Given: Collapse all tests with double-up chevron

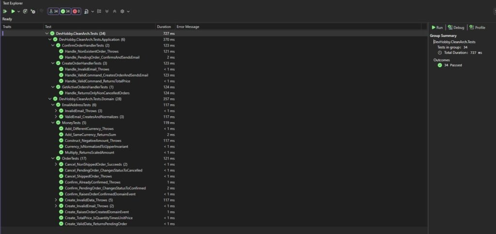Looking at the screenshot, I should tap(114, 11).
